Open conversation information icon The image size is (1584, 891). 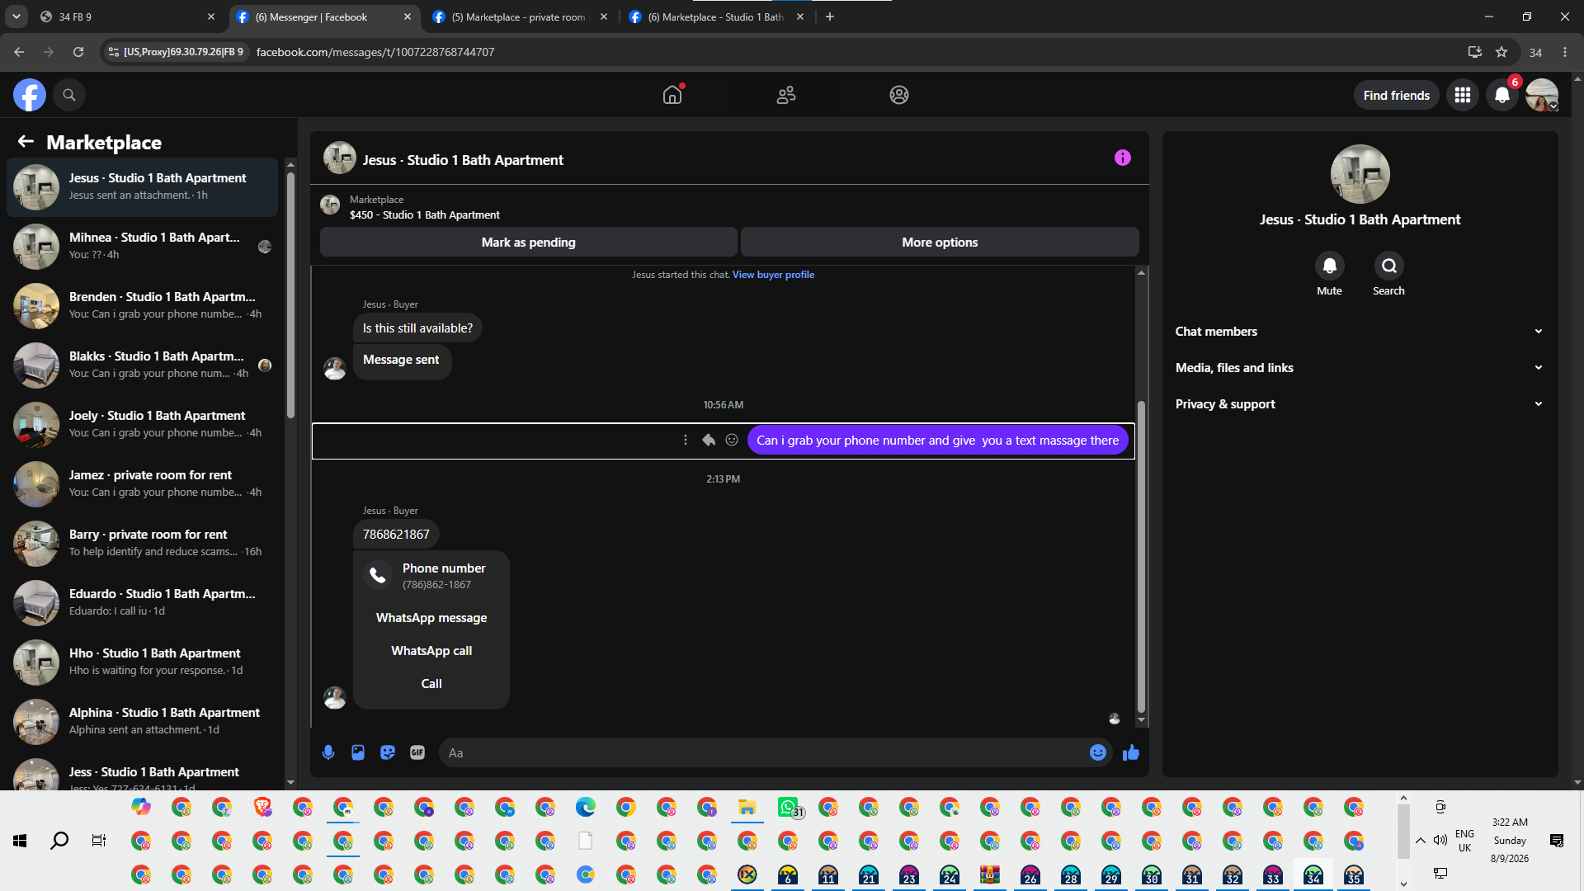1122,158
